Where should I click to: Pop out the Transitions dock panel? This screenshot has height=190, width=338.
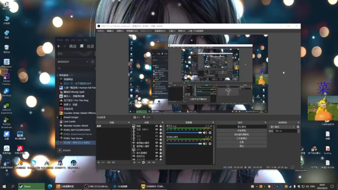coord(299,122)
